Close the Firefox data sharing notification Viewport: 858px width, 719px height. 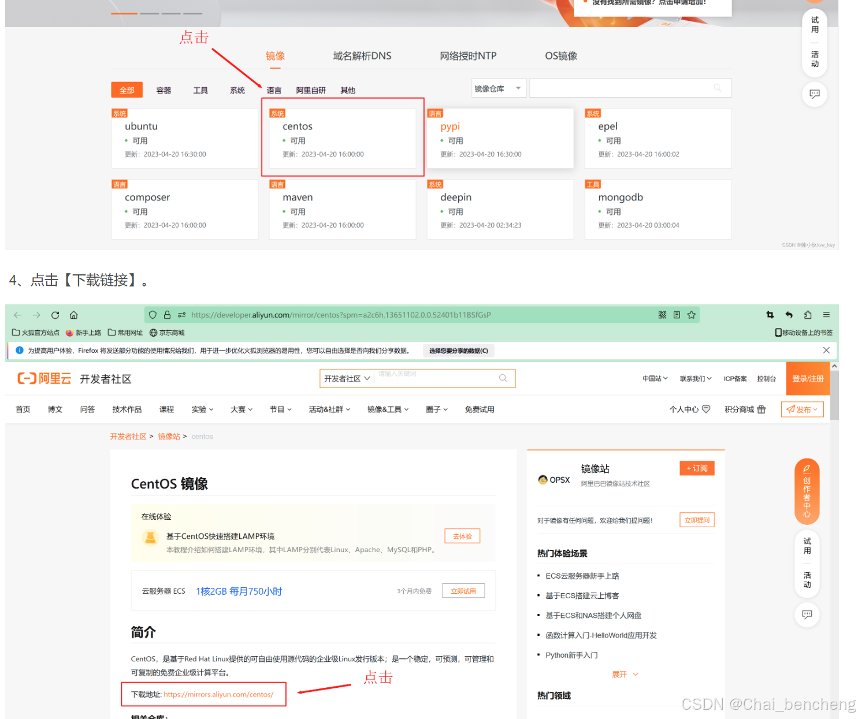point(826,351)
